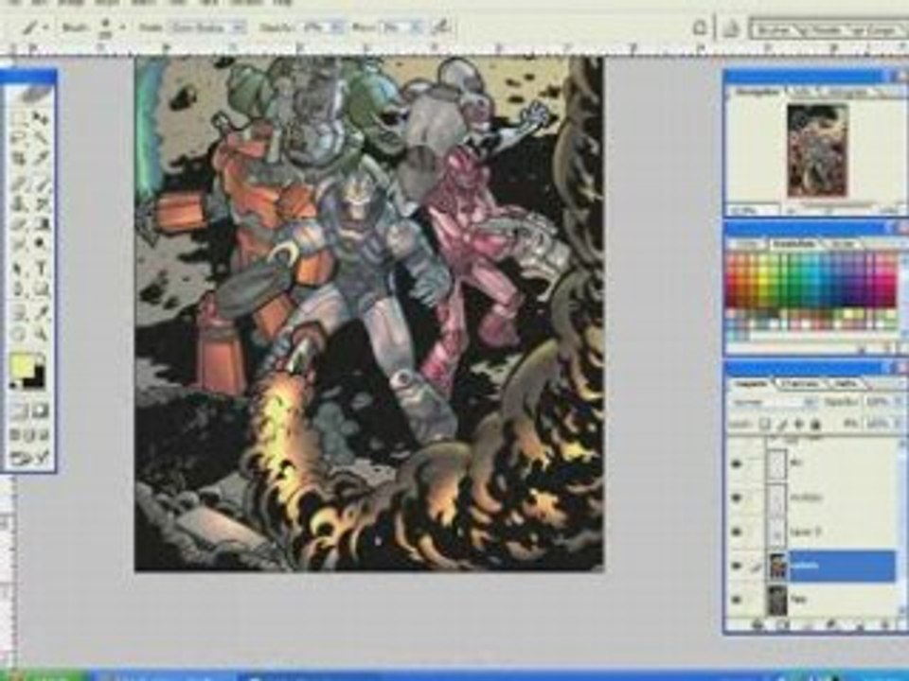Switch to the Channels tab
The height and width of the screenshot is (681, 909).
[x=801, y=383]
